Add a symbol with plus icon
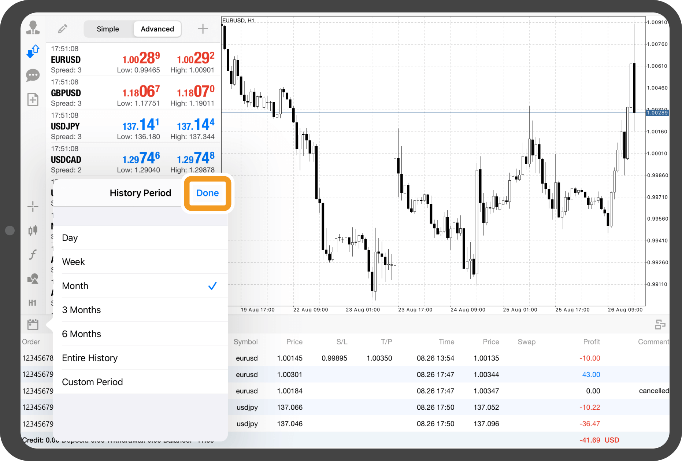The width and height of the screenshot is (682, 461). pyautogui.click(x=203, y=29)
